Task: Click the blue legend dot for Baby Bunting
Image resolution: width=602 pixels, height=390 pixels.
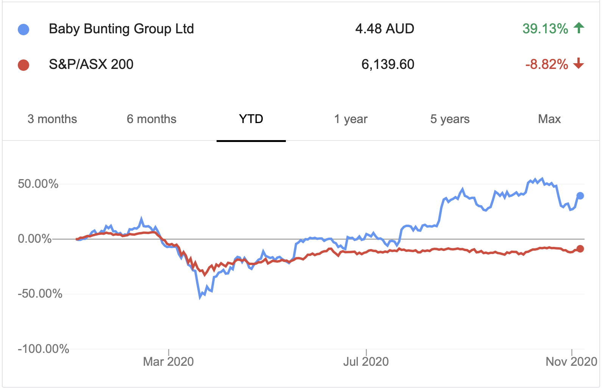Action: (x=23, y=30)
